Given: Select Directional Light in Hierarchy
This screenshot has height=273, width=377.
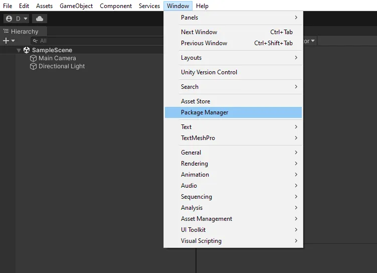Looking at the screenshot, I should 62,66.
